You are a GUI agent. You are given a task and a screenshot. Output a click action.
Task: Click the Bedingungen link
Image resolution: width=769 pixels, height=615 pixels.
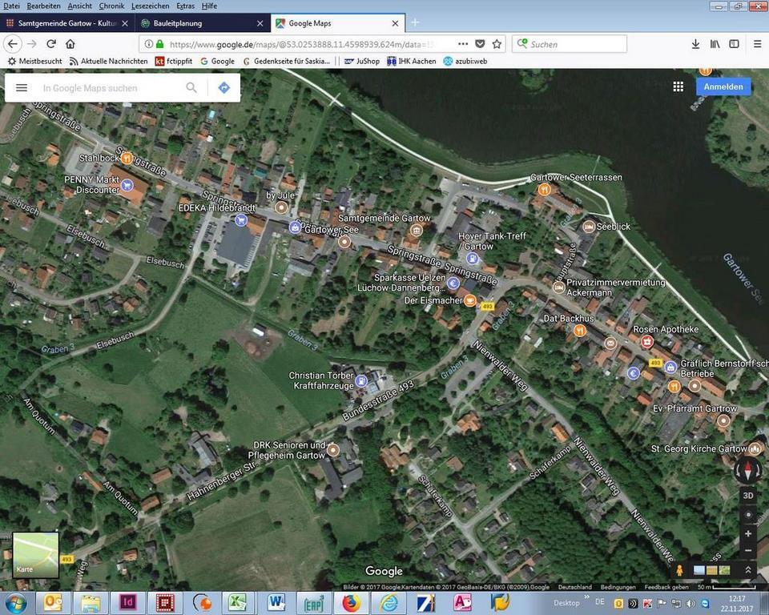click(618, 587)
